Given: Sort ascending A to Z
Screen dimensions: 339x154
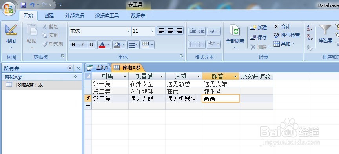Looking at the screenshot, I should [310, 28].
